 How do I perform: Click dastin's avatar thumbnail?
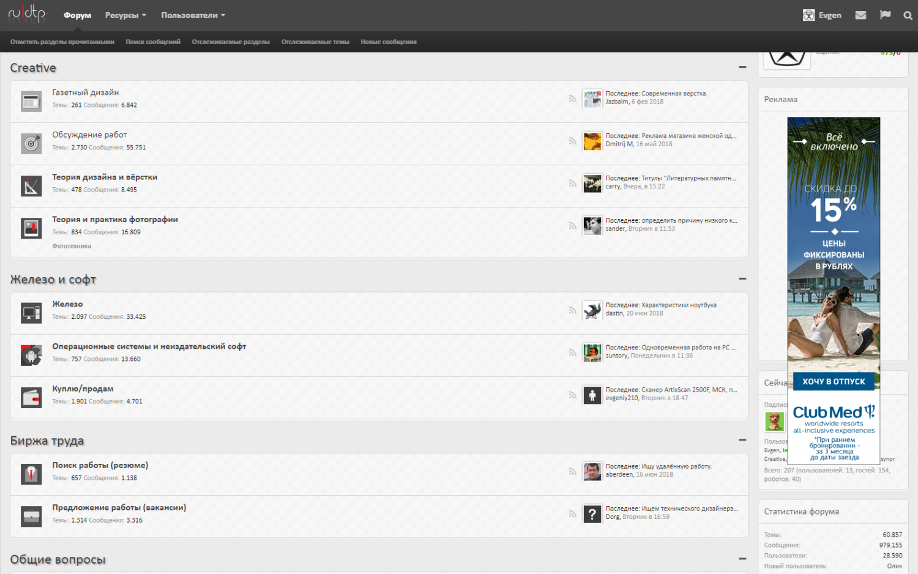point(592,310)
